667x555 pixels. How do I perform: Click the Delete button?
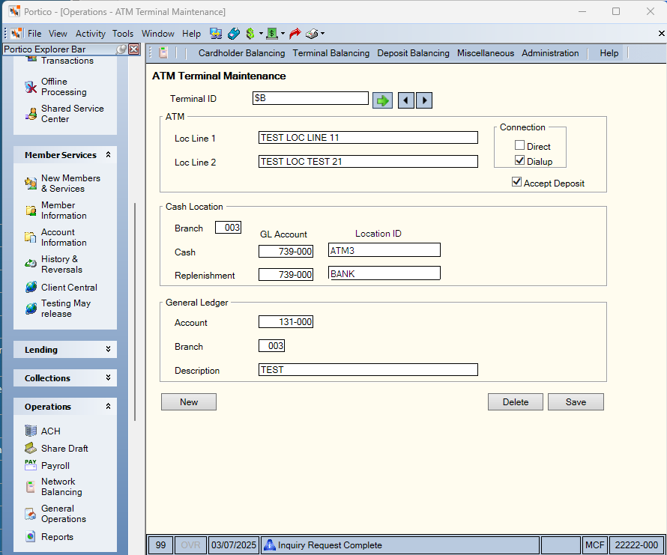point(515,402)
